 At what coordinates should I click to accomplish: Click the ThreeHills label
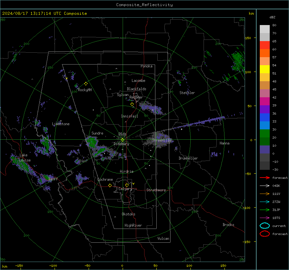pyautogui.click(x=162, y=140)
